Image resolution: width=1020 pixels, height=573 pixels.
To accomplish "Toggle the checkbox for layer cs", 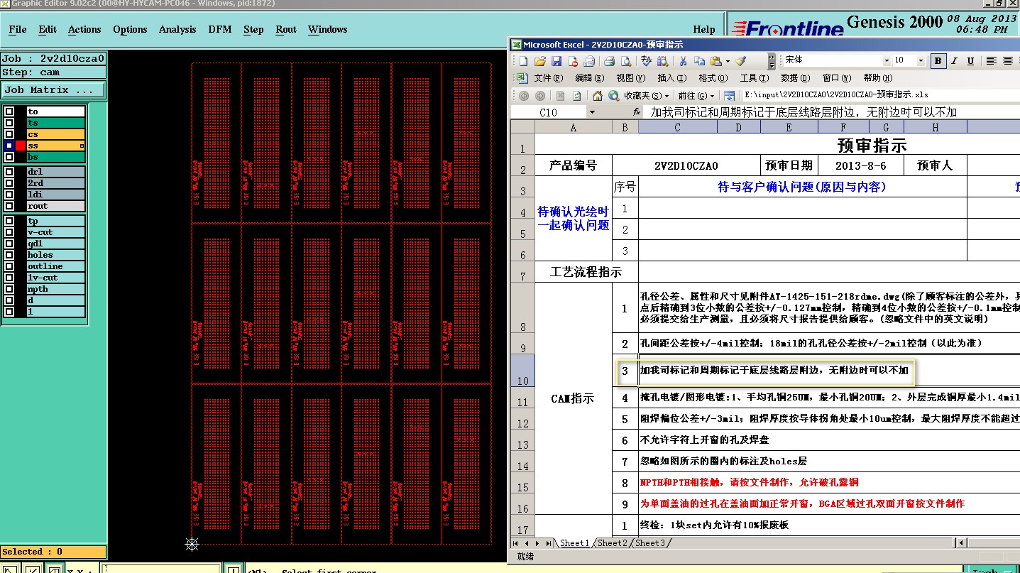I will (9, 134).
